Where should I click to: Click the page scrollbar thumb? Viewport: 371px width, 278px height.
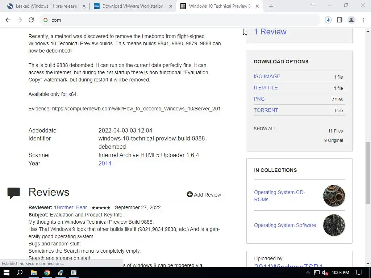click(368, 172)
